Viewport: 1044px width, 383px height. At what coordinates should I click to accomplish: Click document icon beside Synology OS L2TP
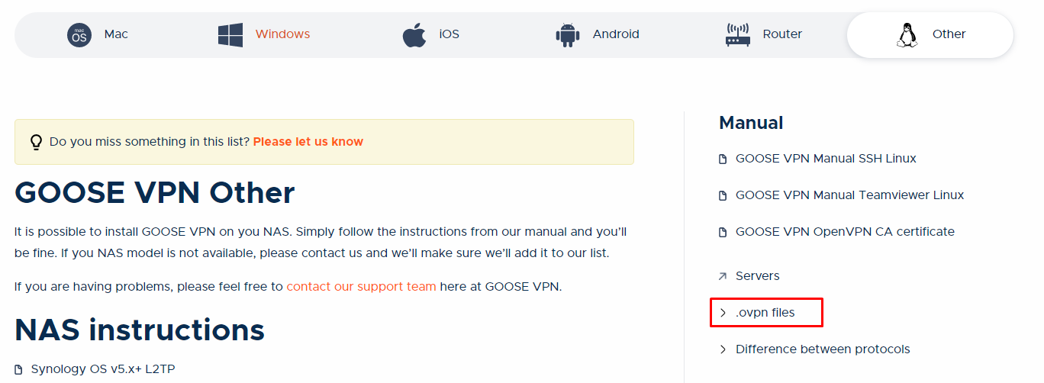point(18,370)
